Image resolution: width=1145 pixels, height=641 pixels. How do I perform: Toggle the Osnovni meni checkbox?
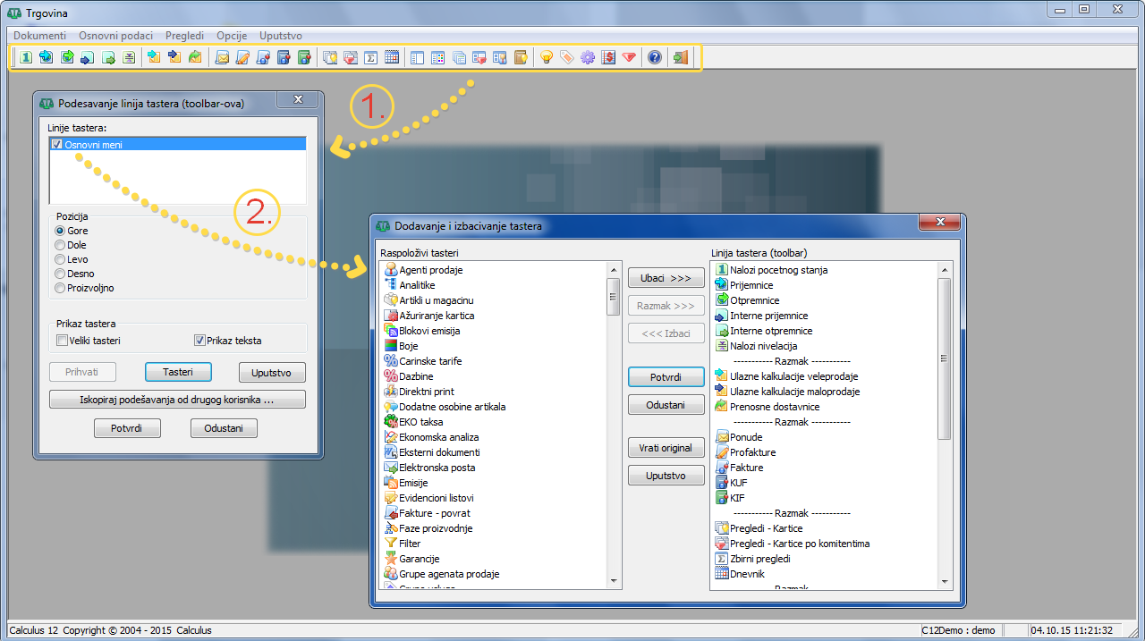point(57,144)
